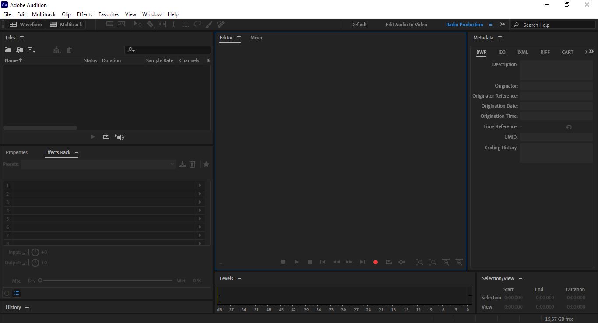
Task: Toggle Loop Playback in the Editor transport
Action: (x=388, y=262)
